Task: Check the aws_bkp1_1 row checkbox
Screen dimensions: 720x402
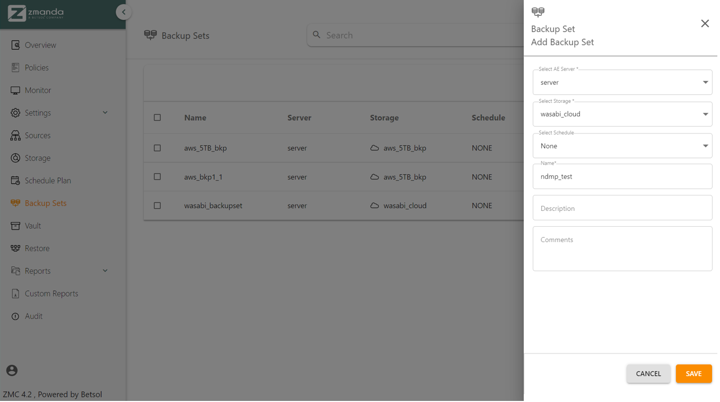Action: pyautogui.click(x=158, y=177)
